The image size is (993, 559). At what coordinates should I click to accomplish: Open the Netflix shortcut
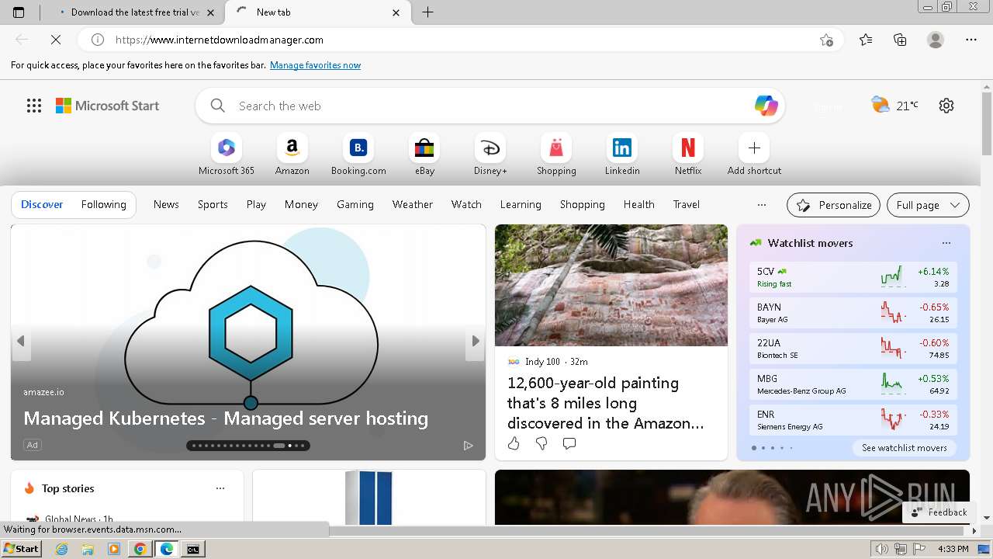(x=688, y=155)
